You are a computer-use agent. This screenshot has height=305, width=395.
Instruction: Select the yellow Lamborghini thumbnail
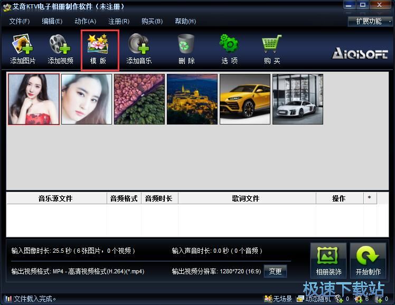tap(245, 99)
